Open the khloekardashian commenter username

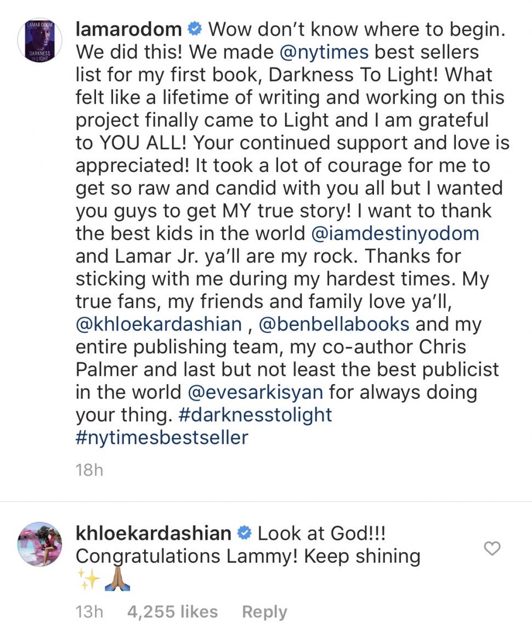(x=153, y=533)
